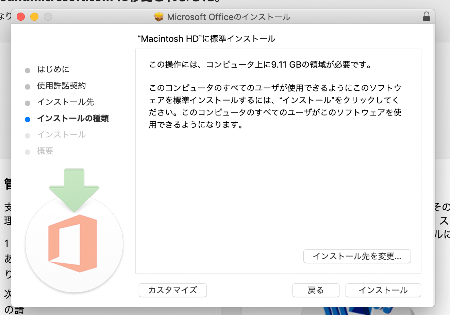
Task: Select the 使用許諾契約 step in the sidebar
Action: tap(61, 86)
